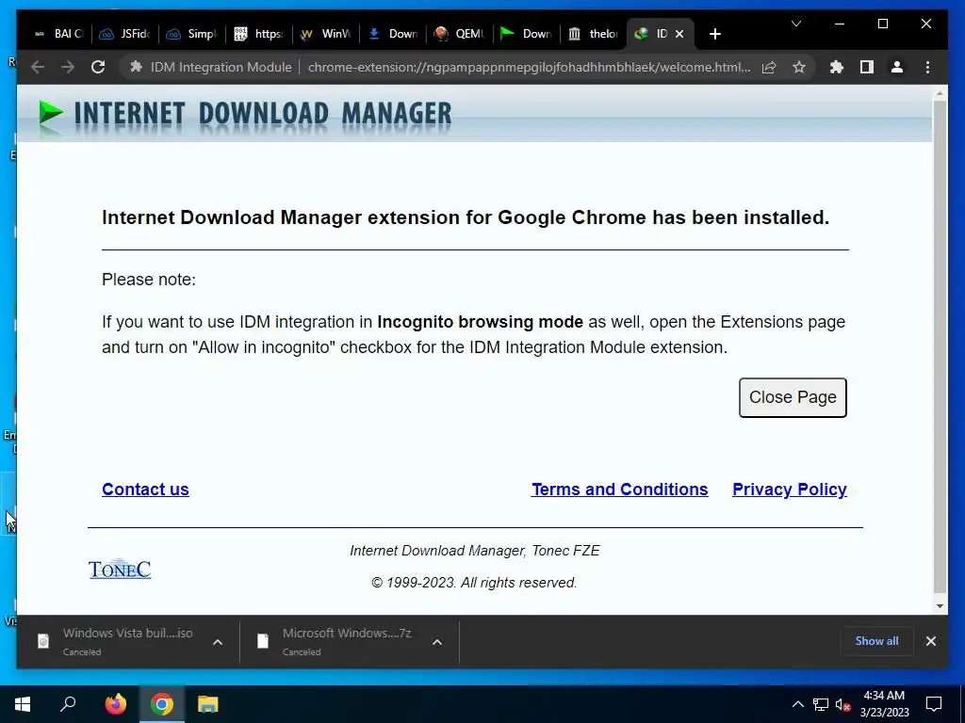The image size is (965, 723).
Task: Open Firefox from the taskbar
Action: click(115, 704)
